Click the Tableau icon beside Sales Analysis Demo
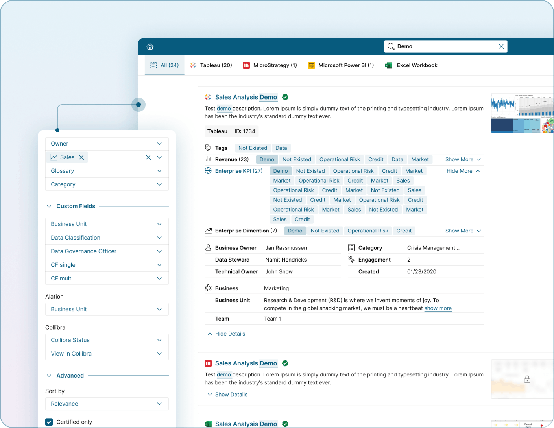This screenshot has height=428, width=554. tap(207, 97)
